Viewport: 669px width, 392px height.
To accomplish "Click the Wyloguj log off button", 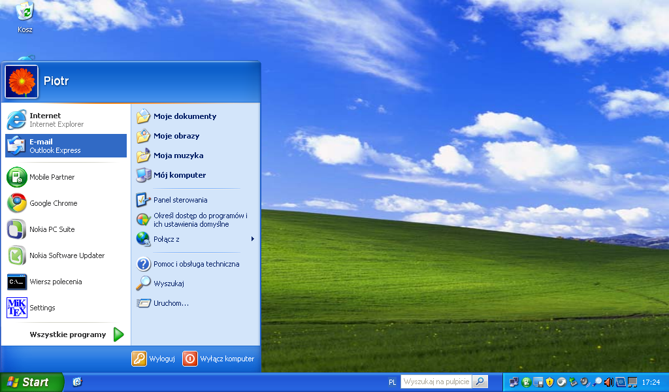I will tap(154, 359).
